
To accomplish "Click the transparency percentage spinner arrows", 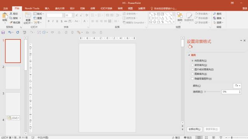I will (240, 92).
